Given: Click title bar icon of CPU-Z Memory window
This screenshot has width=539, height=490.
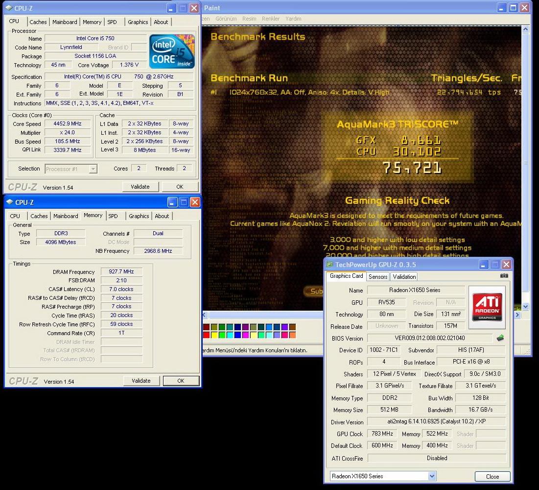Looking at the screenshot, I should point(10,202).
